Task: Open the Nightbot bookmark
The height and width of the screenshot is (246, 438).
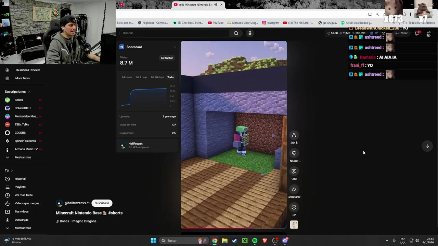Action: click(x=153, y=23)
